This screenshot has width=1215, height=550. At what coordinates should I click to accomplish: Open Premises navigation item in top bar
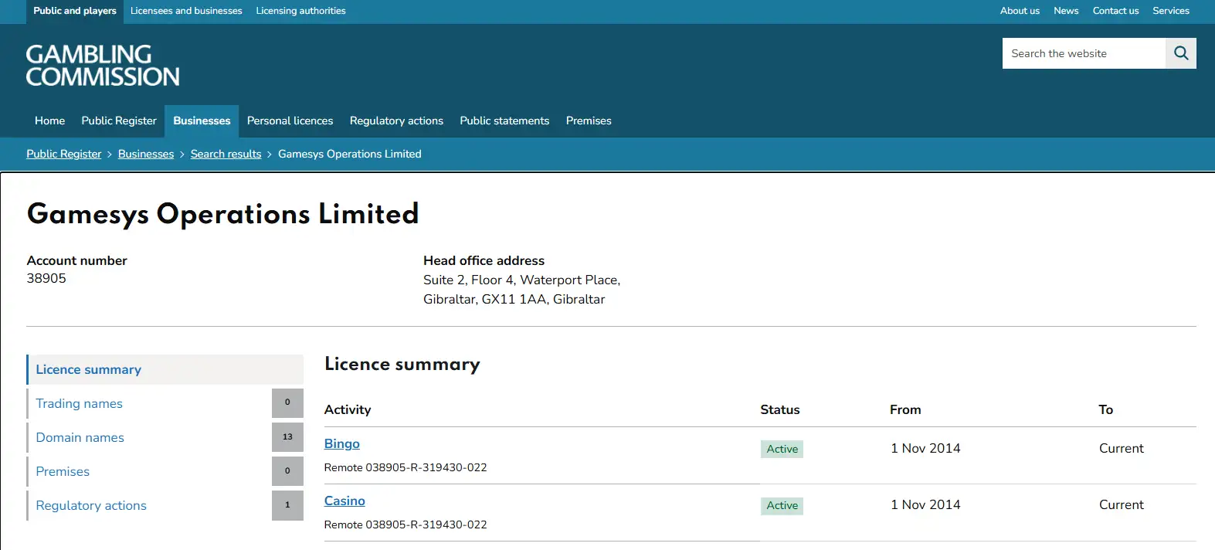pyautogui.click(x=589, y=121)
